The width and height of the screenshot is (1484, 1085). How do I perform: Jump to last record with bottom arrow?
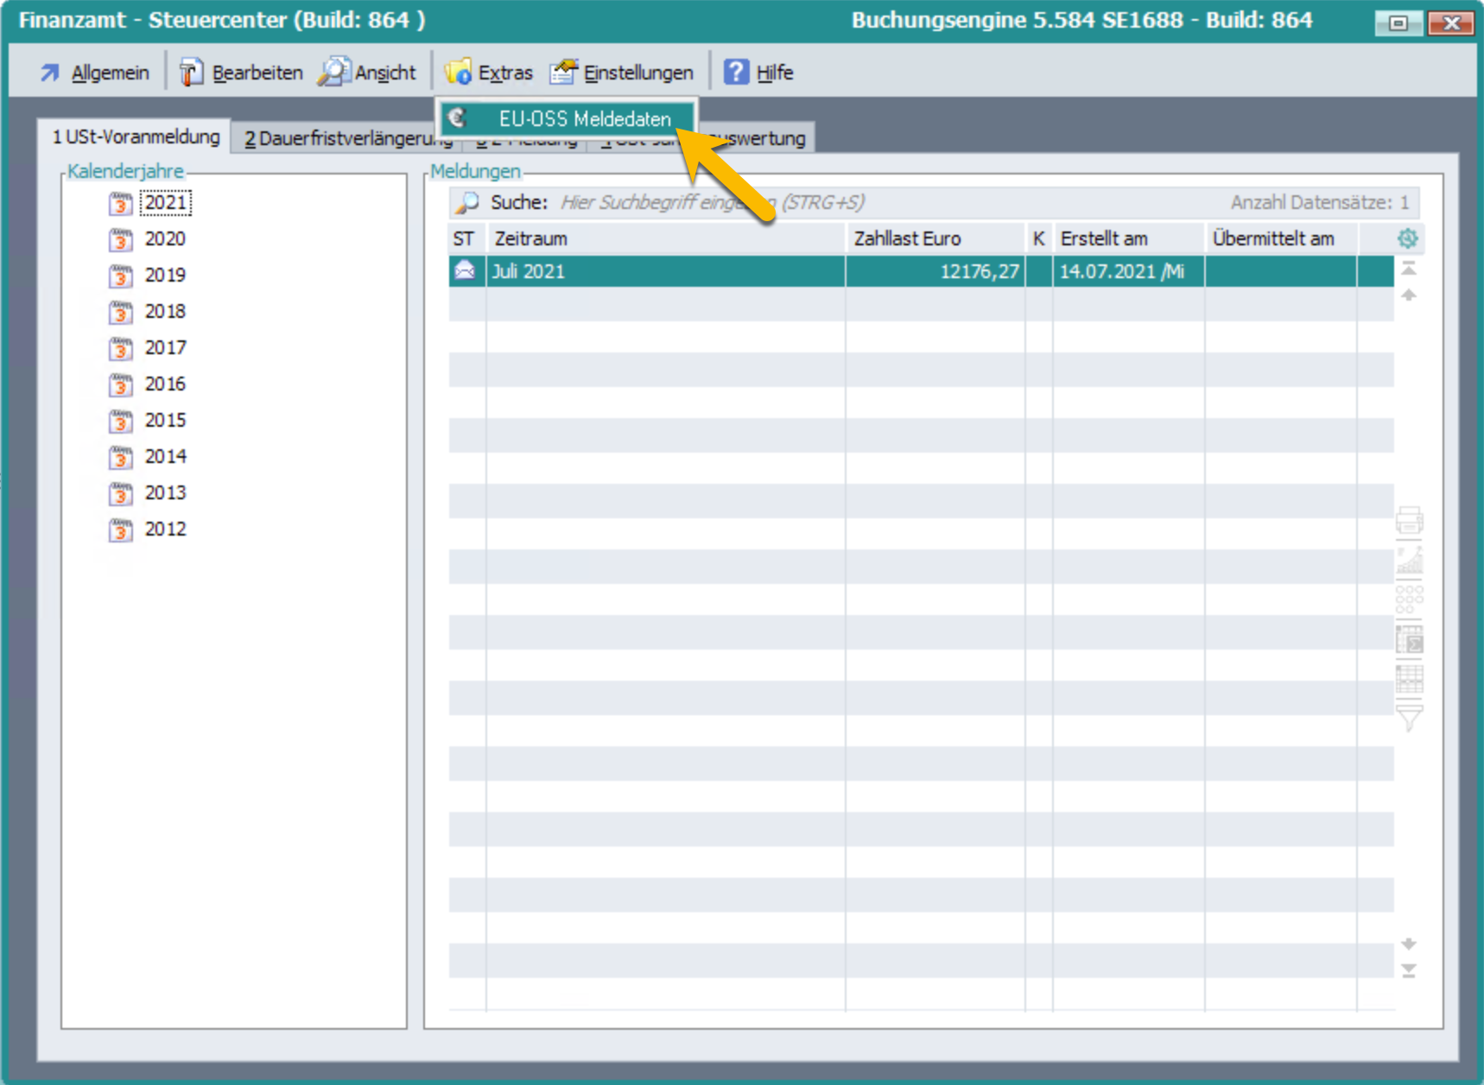tap(1408, 971)
